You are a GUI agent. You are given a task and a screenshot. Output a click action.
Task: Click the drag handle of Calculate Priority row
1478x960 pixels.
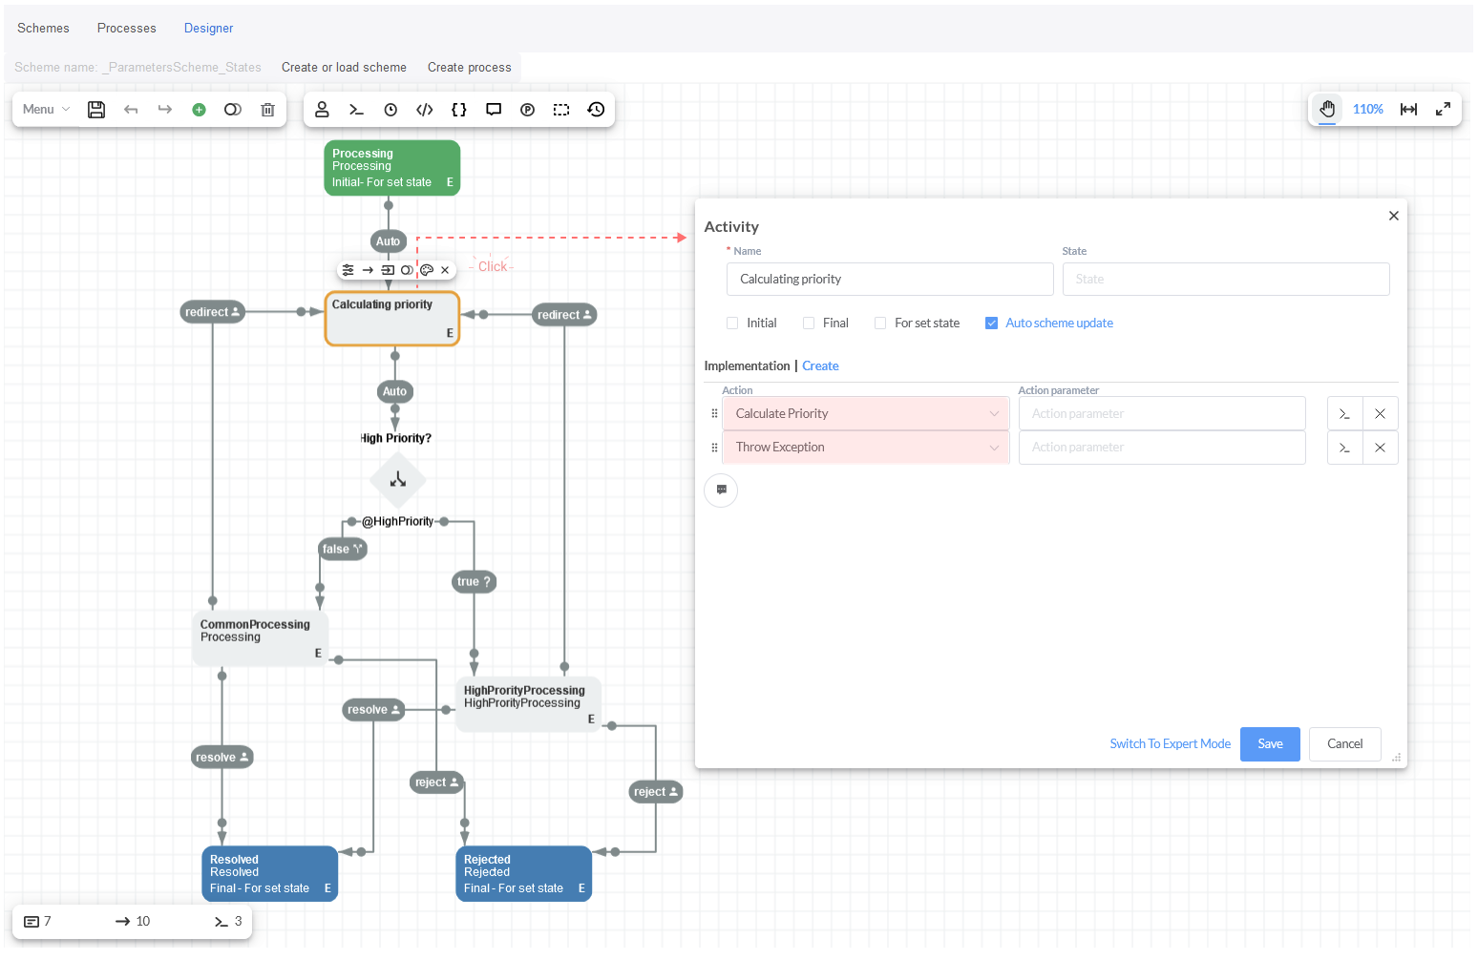(x=714, y=414)
